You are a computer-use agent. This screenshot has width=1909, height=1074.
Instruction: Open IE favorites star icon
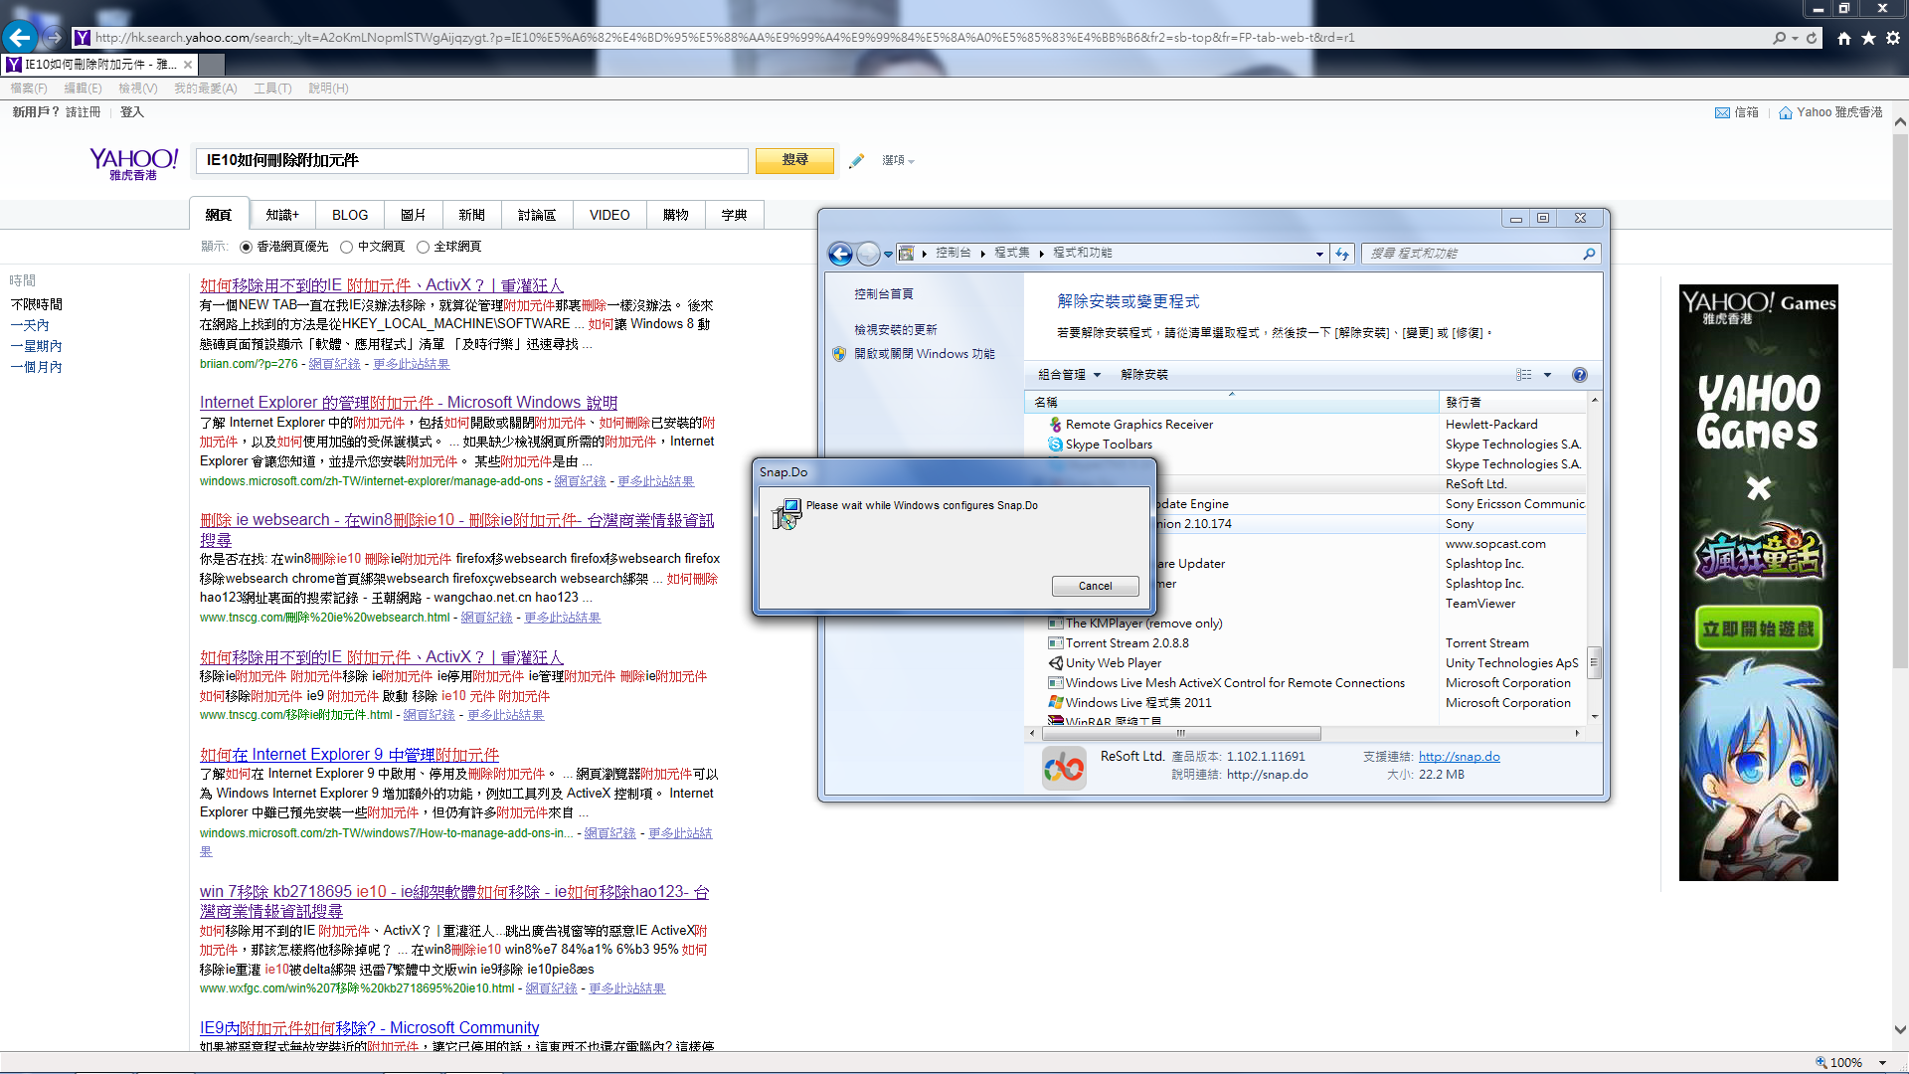(x=1868, y=38)
